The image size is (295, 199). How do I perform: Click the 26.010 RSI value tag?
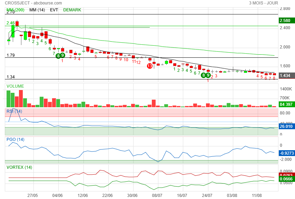tap(287, 126)
